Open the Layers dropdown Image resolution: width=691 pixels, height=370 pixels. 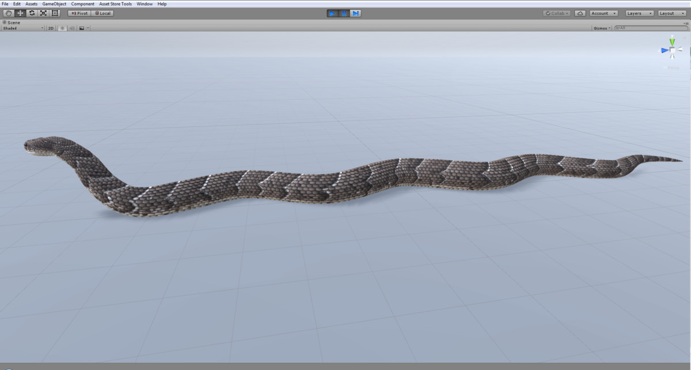tap(639, 13)
